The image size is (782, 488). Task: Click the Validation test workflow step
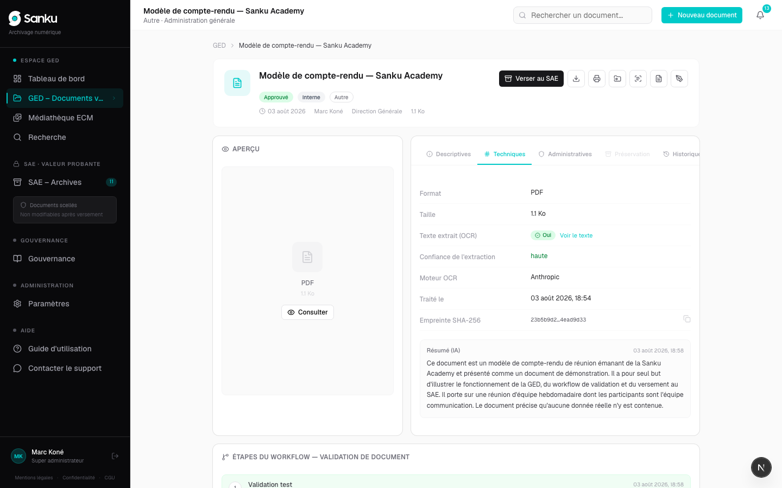click(x=456, y=482)
